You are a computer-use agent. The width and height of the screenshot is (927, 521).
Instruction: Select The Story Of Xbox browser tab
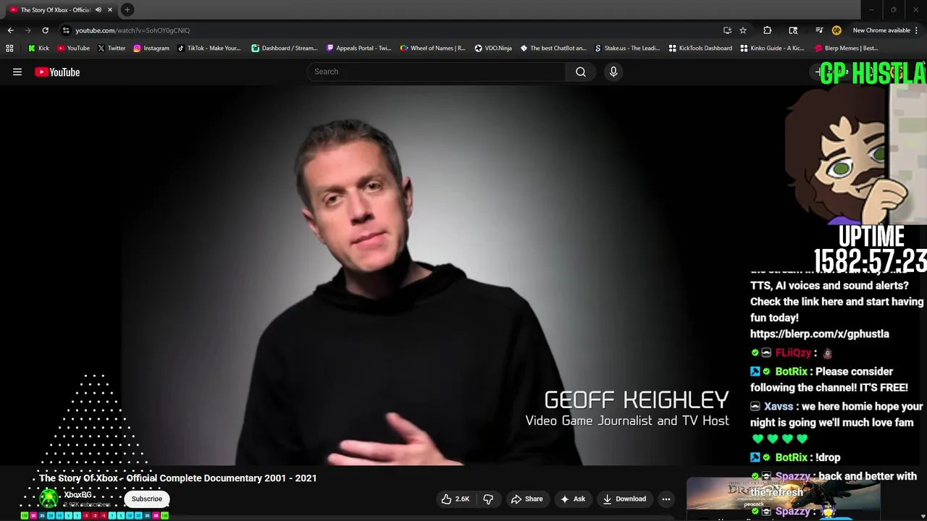(55, 9)
